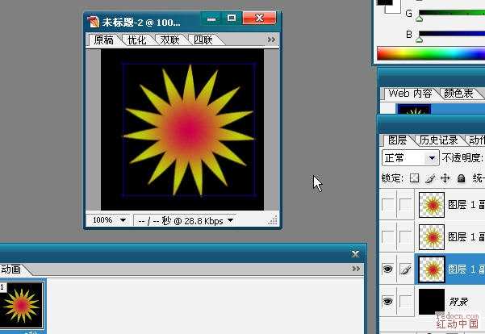The image size is (485, 334).
Task: Click the lock position move icon
Action: [x=445, y=177]
